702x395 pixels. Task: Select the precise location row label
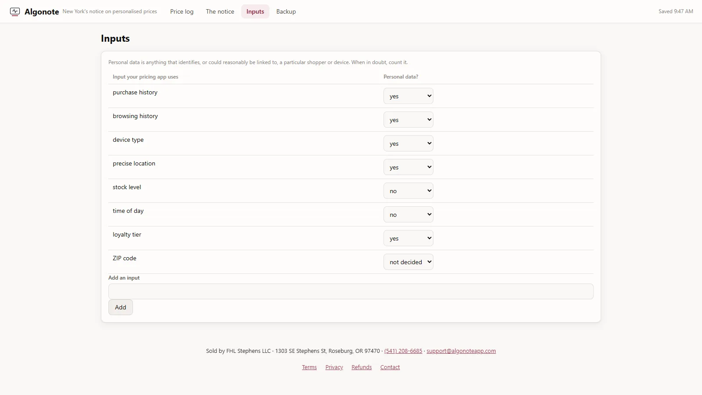click(134, 163)
